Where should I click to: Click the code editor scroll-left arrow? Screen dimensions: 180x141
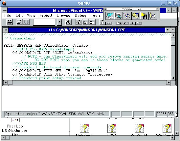coord(6,83)
